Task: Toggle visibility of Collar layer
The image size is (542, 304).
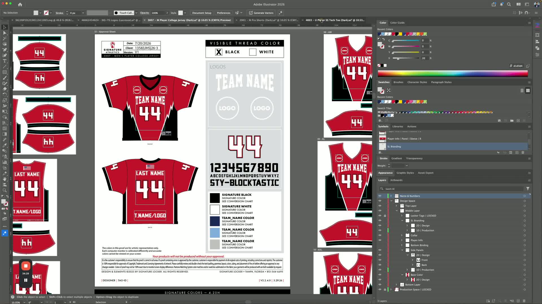Action: click(380, 235)
